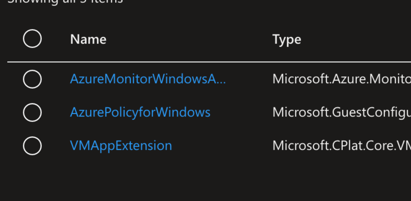Click the Microsoft.GuestConfigu... type cell
The width and height of the screenshot is (411, 201).
(341, 112)
